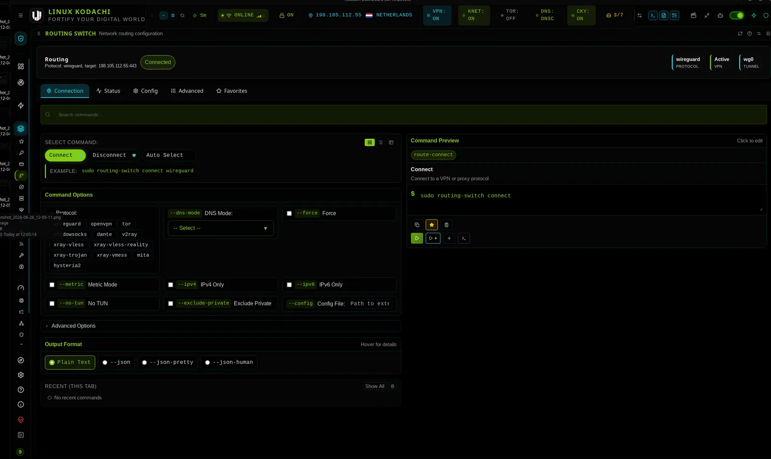Screen dimensions: 771x459
Task: Open the Advanced tab
Action: [x=187, y=91]
